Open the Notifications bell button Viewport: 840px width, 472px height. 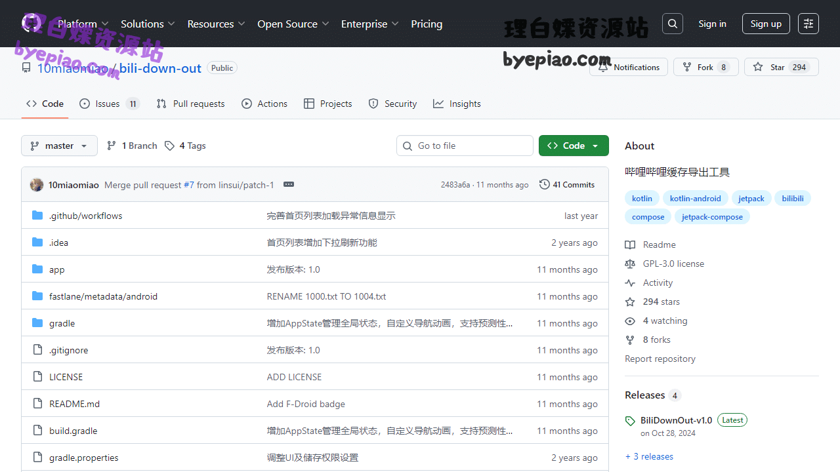point(629,67)
